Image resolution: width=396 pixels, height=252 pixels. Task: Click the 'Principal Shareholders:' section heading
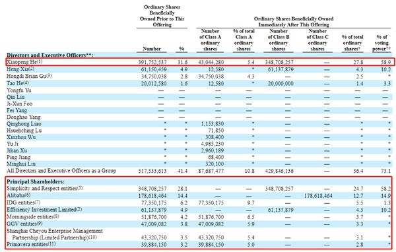pyautogui.click(x=36, y=181)
